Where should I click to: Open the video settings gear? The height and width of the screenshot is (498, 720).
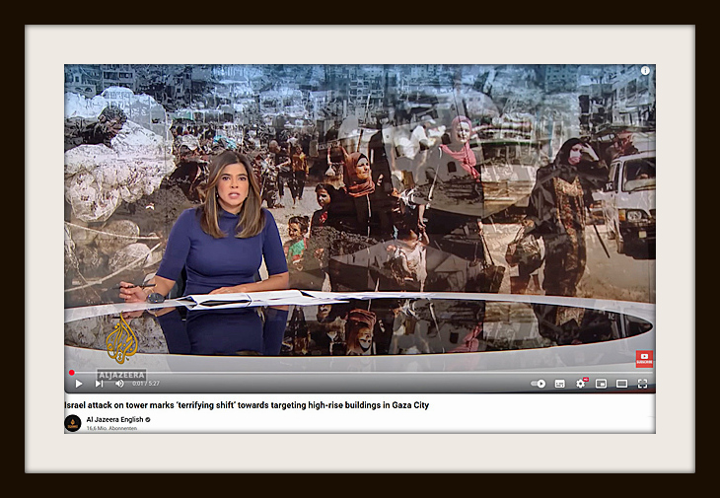pos(580,384)
